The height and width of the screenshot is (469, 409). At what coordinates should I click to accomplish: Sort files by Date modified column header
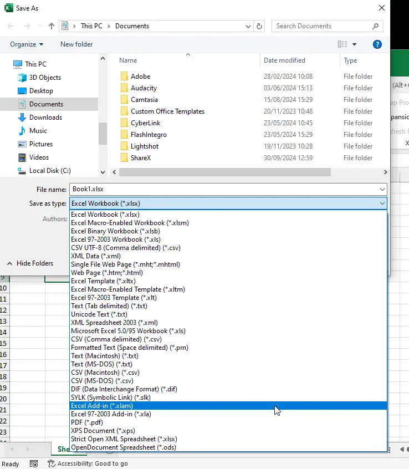click(x=284, y=60)
